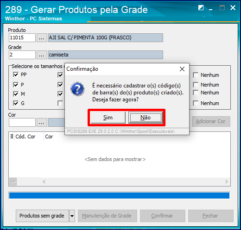Check the first Nenhum checkbox
Viewport: 241px width, 230px height.
(196, 75)
